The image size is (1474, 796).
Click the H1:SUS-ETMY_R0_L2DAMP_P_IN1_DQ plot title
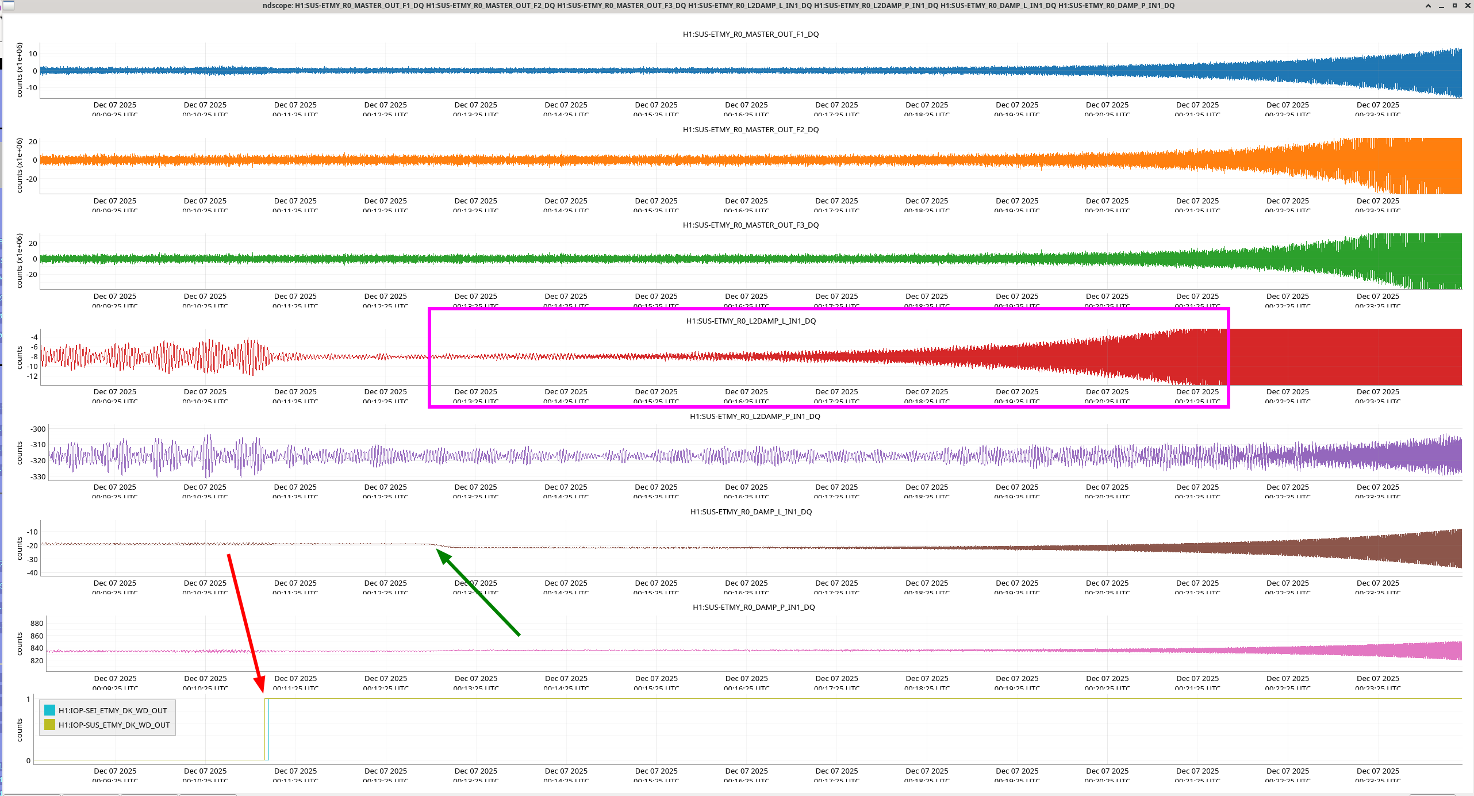point(754,416)
